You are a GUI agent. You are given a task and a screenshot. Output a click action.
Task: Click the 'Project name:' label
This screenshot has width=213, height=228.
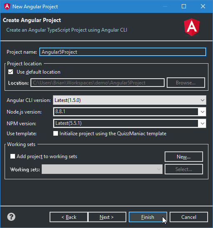[22, 52]
